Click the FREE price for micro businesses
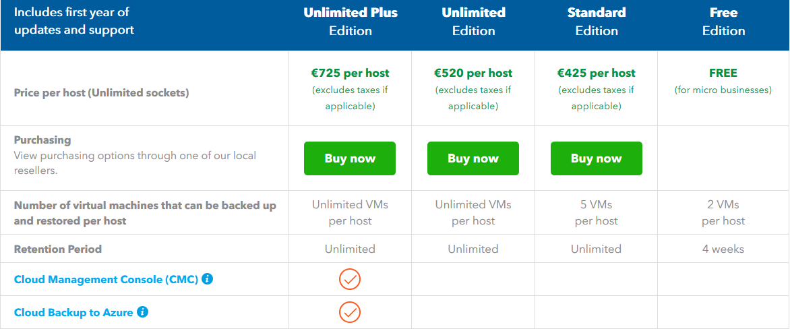Screen dimensions: 790x329 723,73
